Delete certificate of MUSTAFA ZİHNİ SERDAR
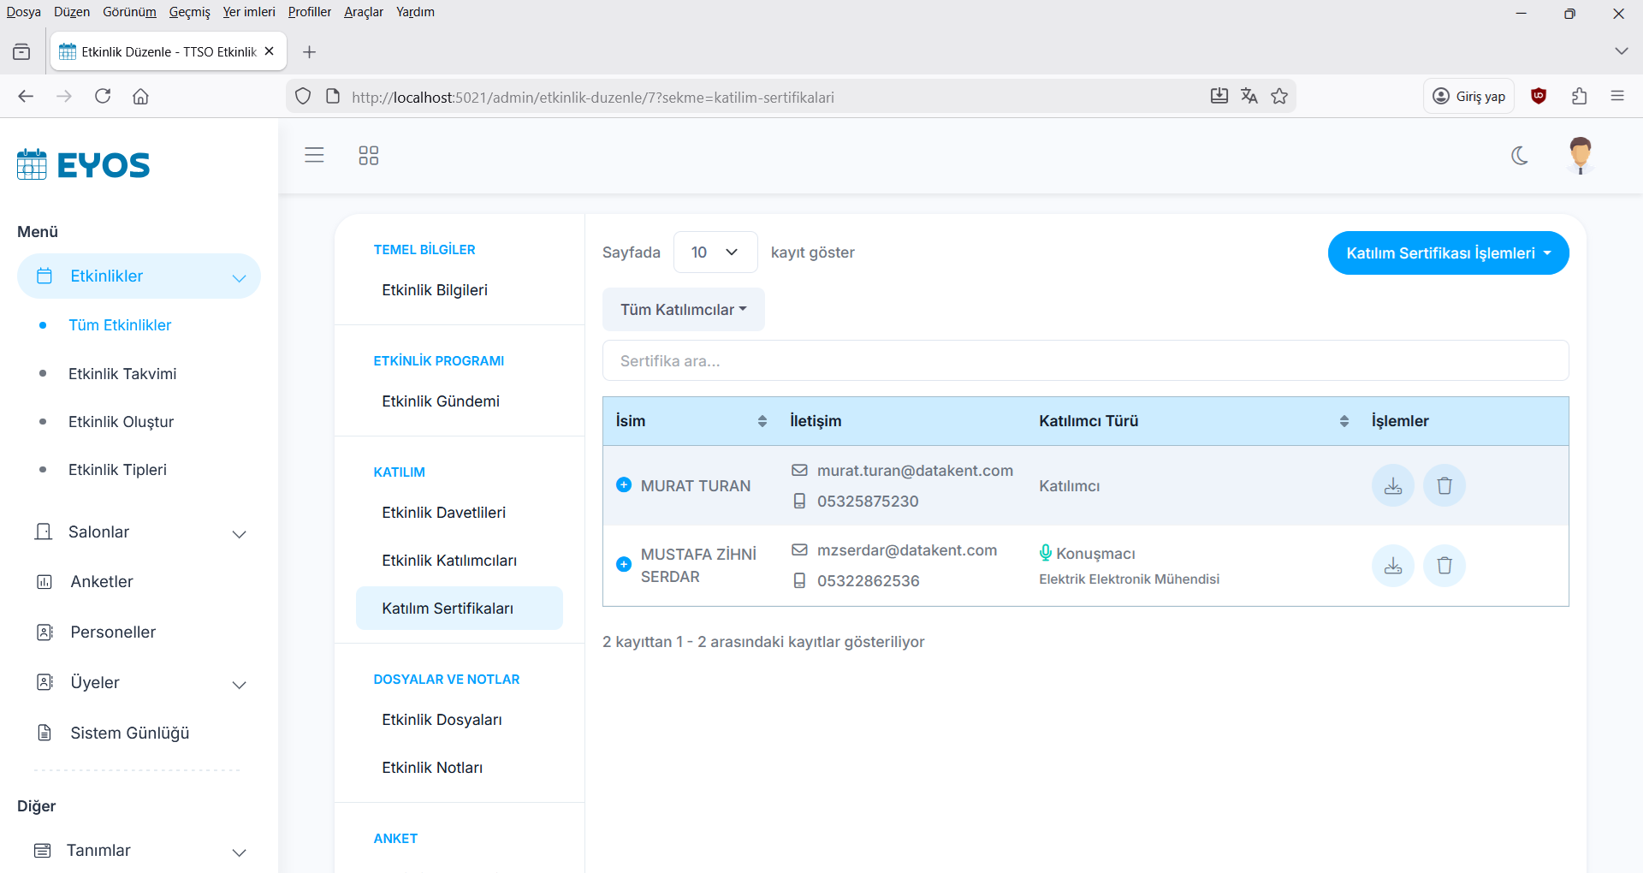Viewport: 1643px width, 873px height. pos(1444,566)
